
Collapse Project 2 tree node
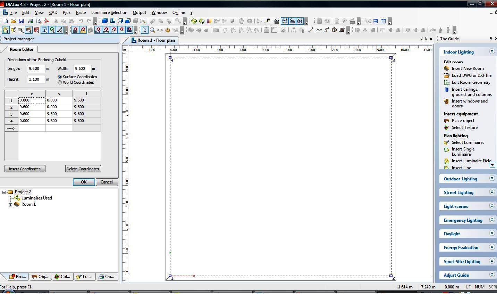point(4,192)
